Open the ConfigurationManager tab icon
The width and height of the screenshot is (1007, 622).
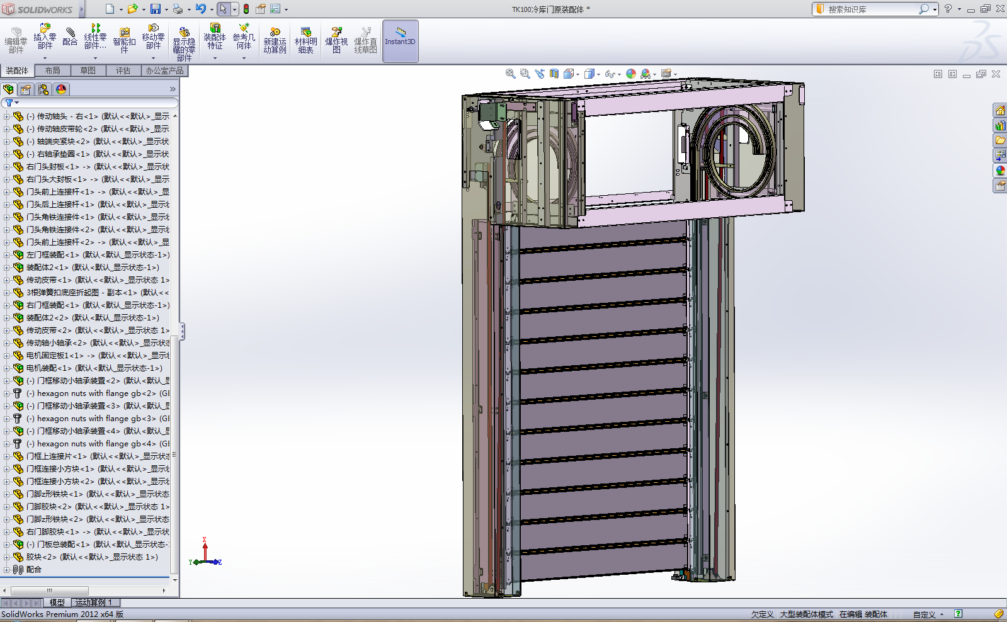coord(43,89)
